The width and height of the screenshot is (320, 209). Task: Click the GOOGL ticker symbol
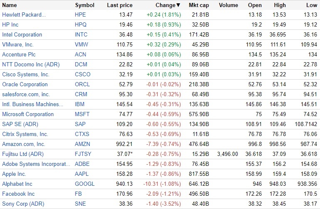tap(85, 184)
